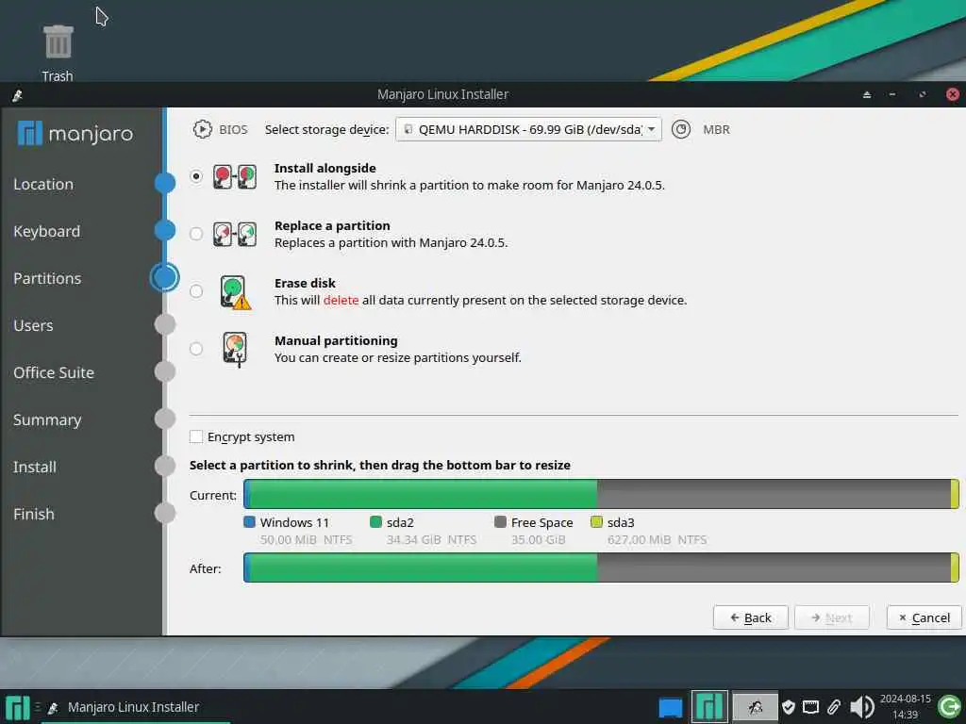Screen dimensions: 966x724
Task: Select the Users step in sidebar
Action: [x=33, y=325]
